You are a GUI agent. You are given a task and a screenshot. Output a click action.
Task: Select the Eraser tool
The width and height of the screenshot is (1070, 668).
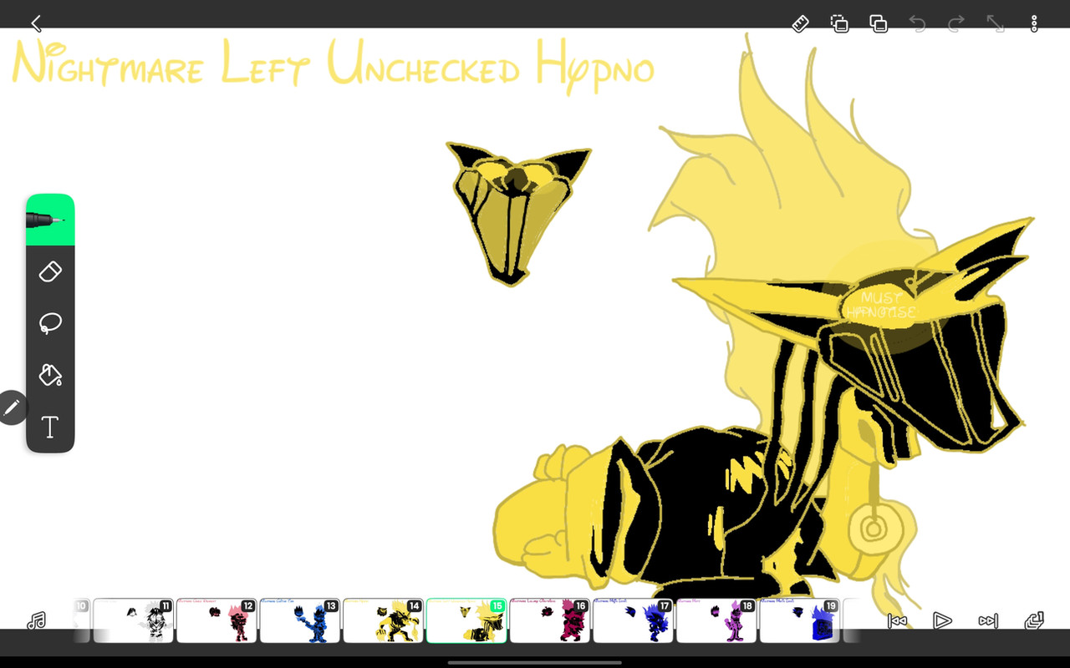[50, 271]
